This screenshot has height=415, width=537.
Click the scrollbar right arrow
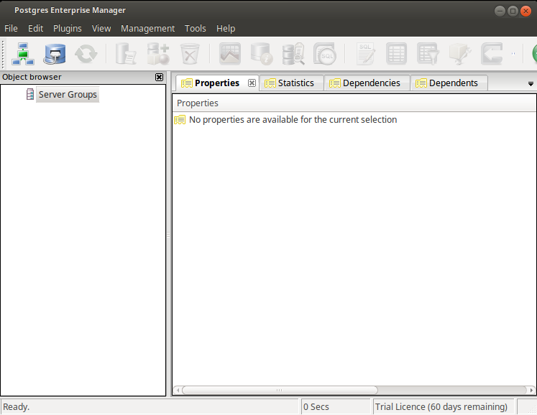click(531, 390)
